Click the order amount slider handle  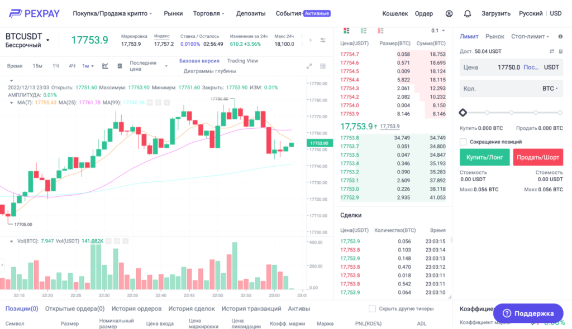pyautogui.click(x=463, y=113)
